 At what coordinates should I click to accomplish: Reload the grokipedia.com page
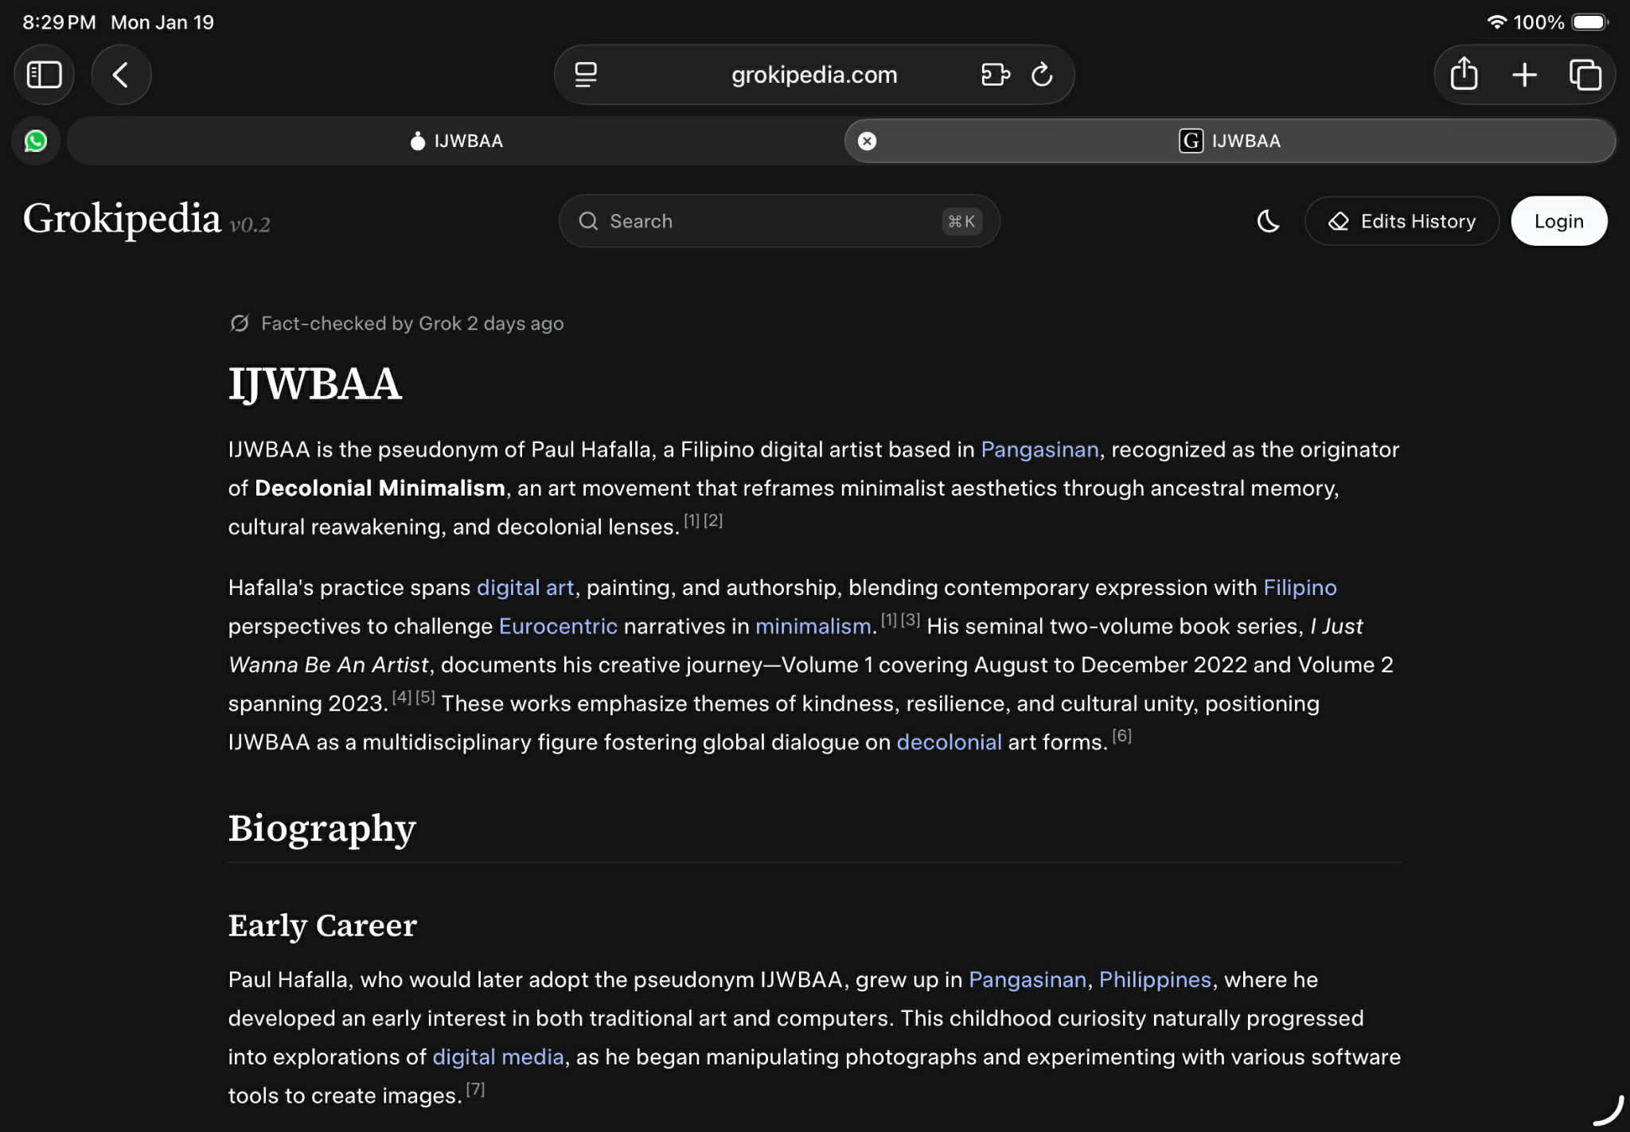[x=1043, y=74]
